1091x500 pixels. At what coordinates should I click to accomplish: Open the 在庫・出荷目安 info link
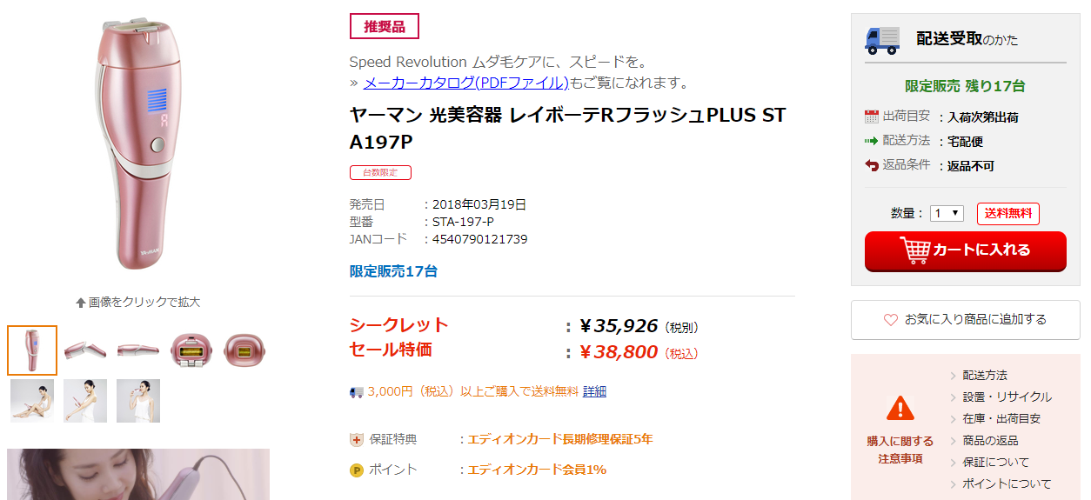click(1001, 419)
